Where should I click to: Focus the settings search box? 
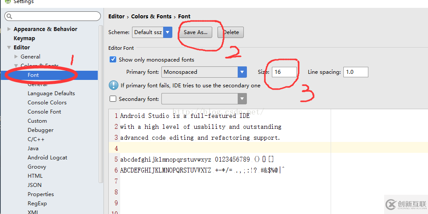coord(53,16)
